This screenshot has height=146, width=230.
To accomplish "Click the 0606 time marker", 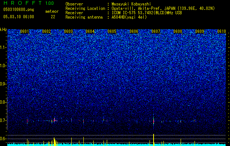I will coord(134,31).
